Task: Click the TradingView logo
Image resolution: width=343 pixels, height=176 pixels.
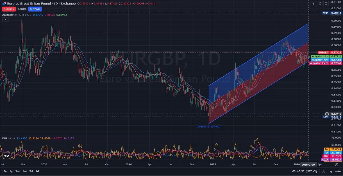Action: tap(7, 156)
